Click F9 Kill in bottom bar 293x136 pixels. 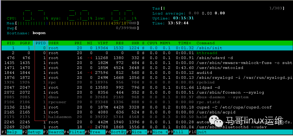tap(178, 132)
